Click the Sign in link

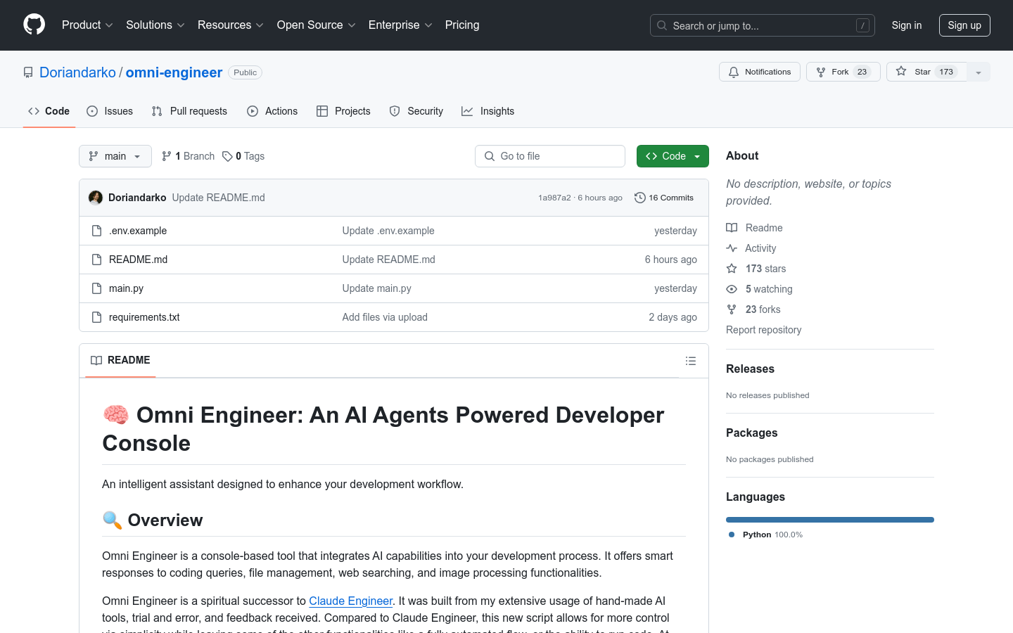click(x=907, y=25)
